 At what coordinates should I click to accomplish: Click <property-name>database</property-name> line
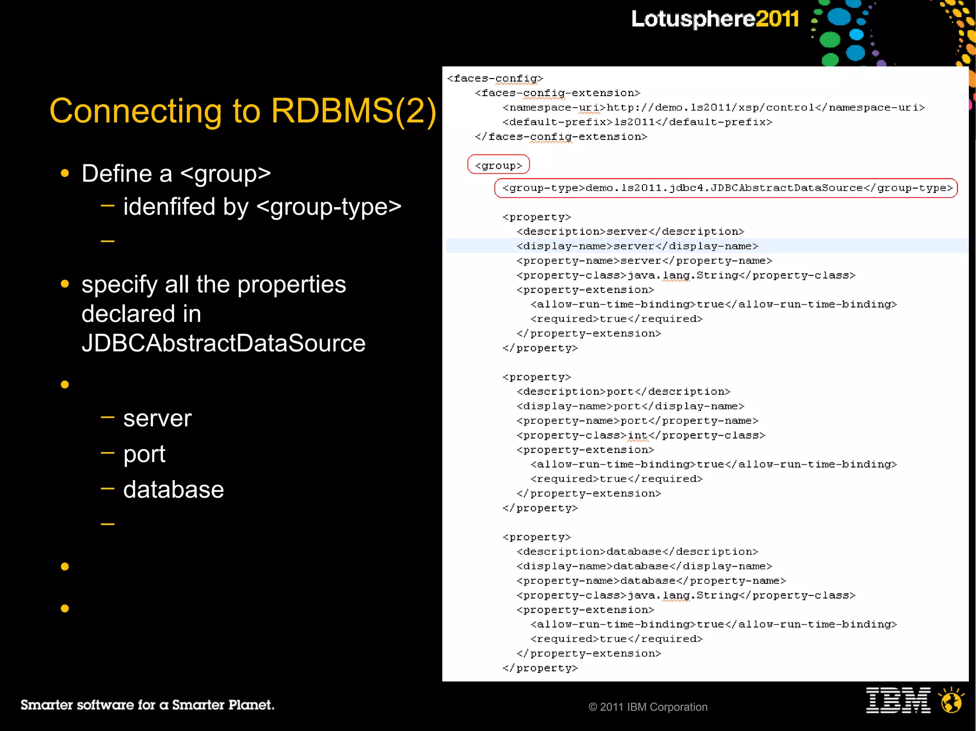click(651, 581)
